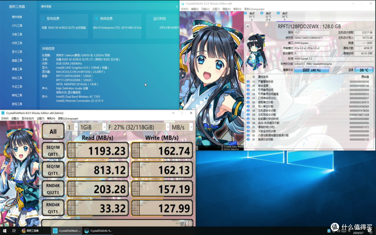Click the All benchmark button
This screenshot has height=235, width=376.
tap(53, 132)
